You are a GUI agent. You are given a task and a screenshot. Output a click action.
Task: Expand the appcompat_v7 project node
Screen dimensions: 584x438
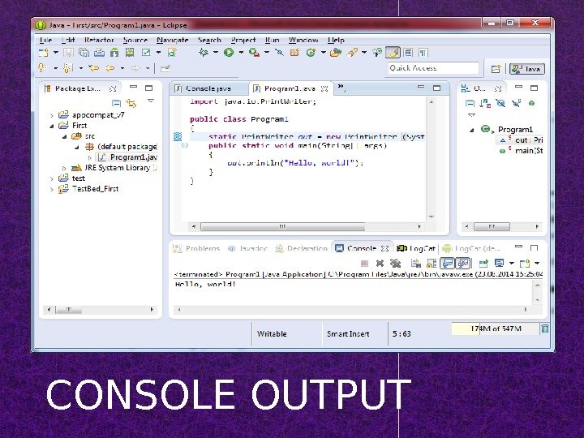point(52,115)
